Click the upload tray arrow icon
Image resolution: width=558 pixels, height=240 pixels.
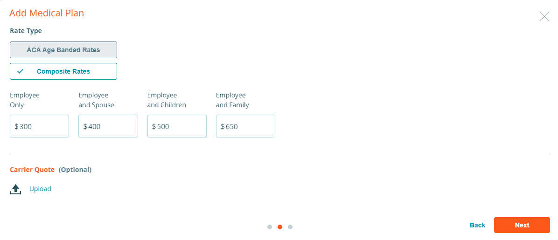15,189
